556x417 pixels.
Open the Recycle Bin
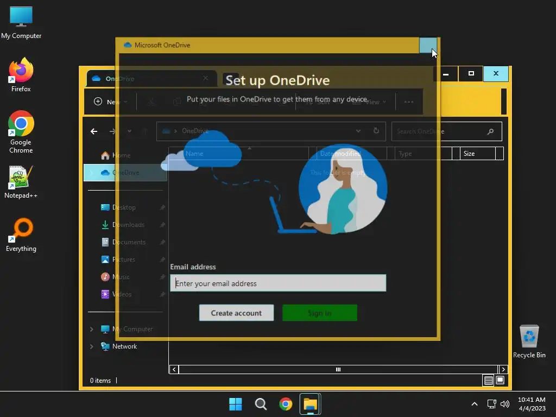point(529,342)
